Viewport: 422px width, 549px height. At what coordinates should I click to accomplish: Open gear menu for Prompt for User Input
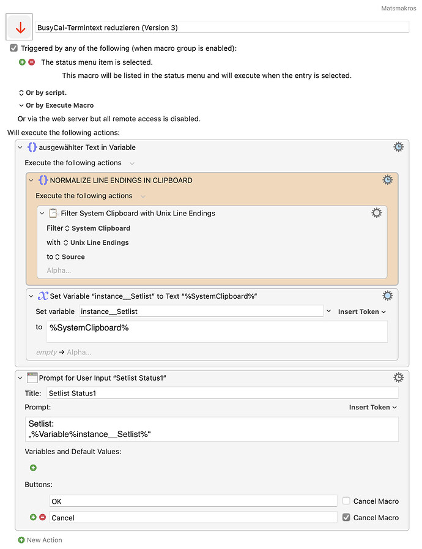(x=398, y=378)
